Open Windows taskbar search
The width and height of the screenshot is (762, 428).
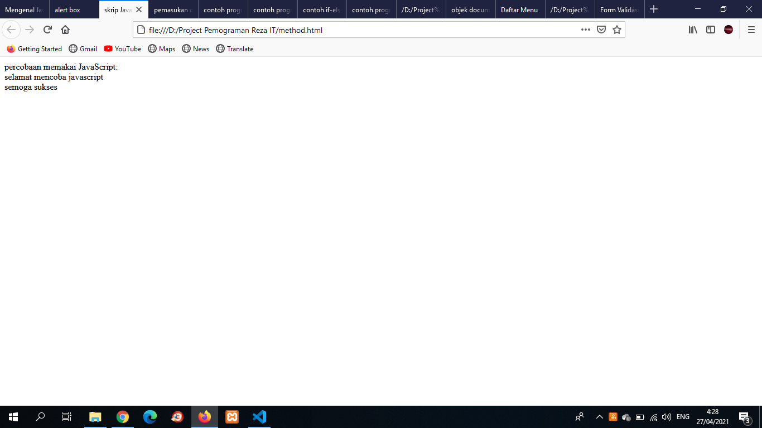point(40,417)
